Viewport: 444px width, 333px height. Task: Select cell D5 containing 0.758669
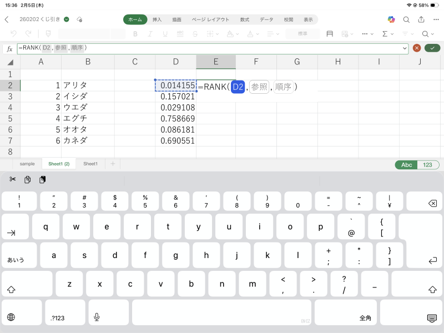coord(176,118)
